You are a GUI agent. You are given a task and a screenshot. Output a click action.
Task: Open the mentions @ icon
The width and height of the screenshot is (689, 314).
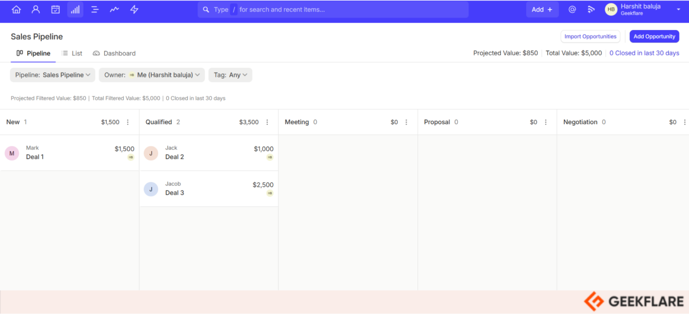(572, 9)
